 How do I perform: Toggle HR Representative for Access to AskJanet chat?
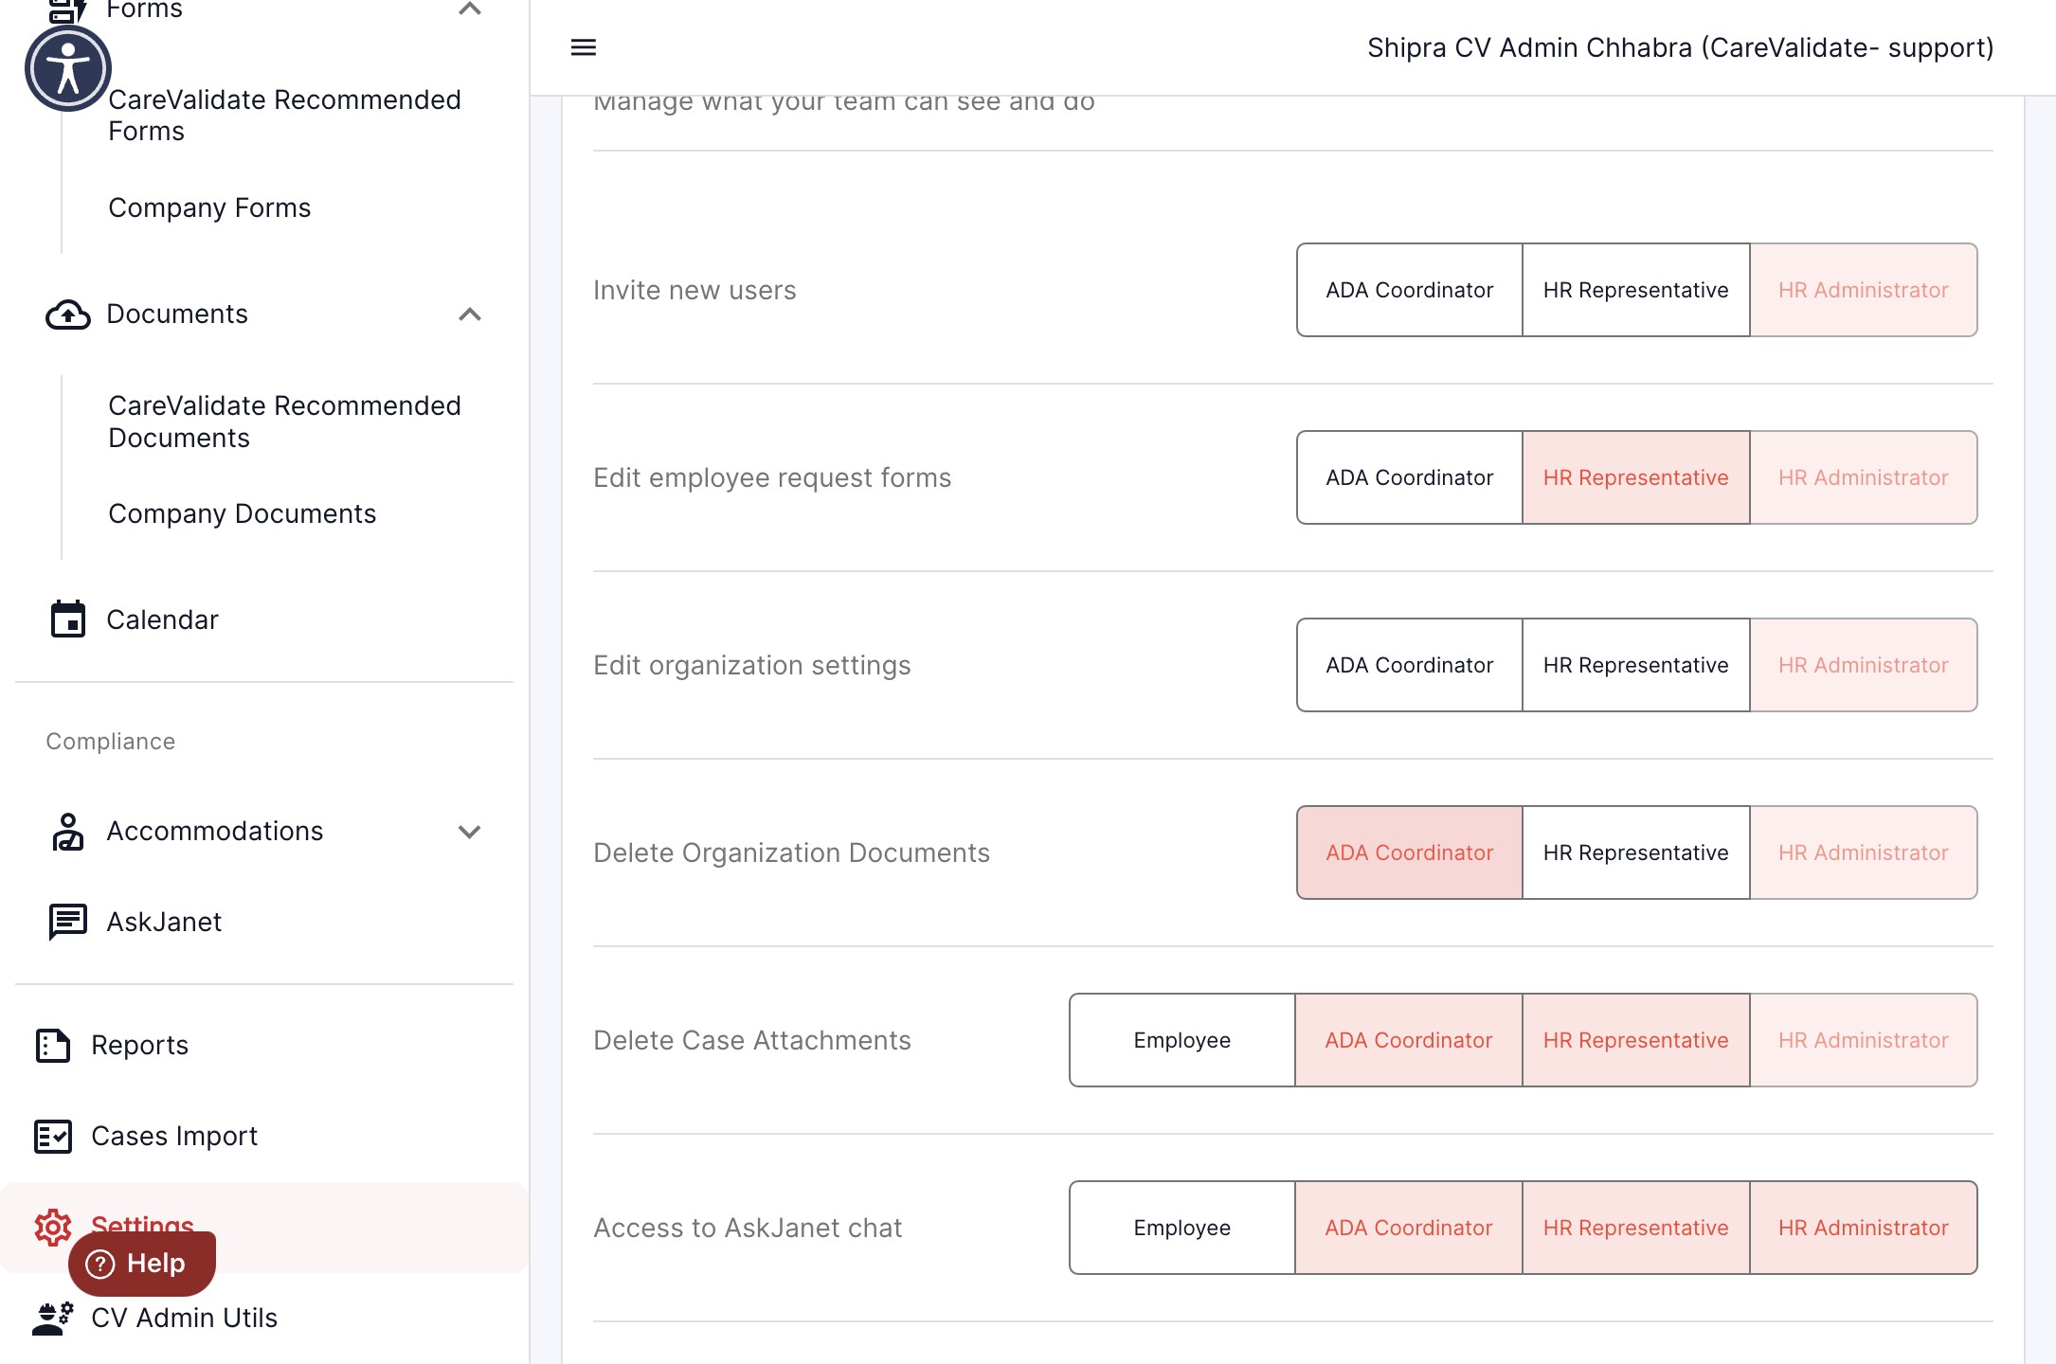coord(1636,1228)
